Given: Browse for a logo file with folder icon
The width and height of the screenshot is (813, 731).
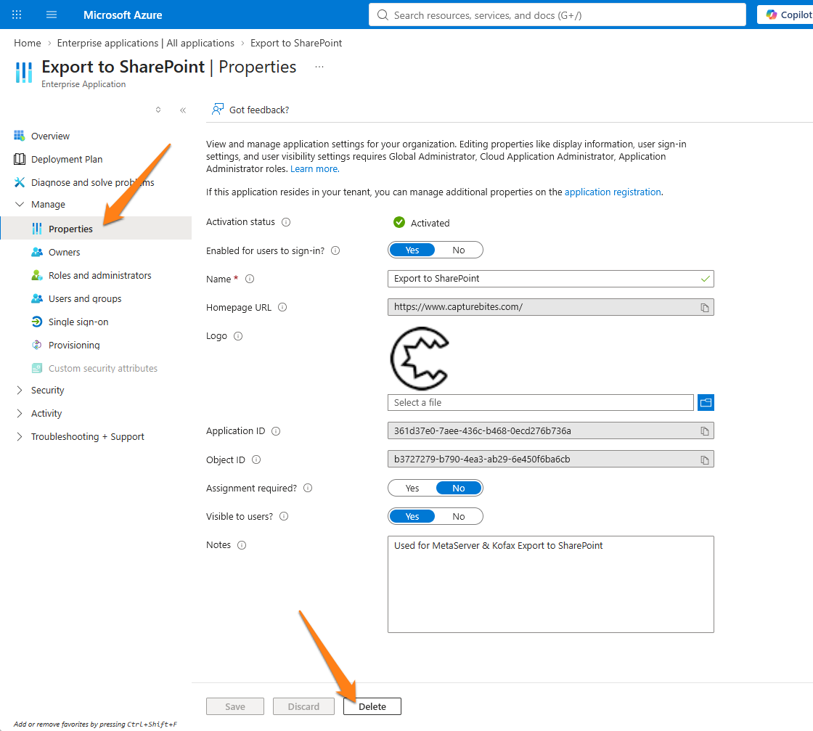Looking at the screenshot, I should click(x=706, y=402).
